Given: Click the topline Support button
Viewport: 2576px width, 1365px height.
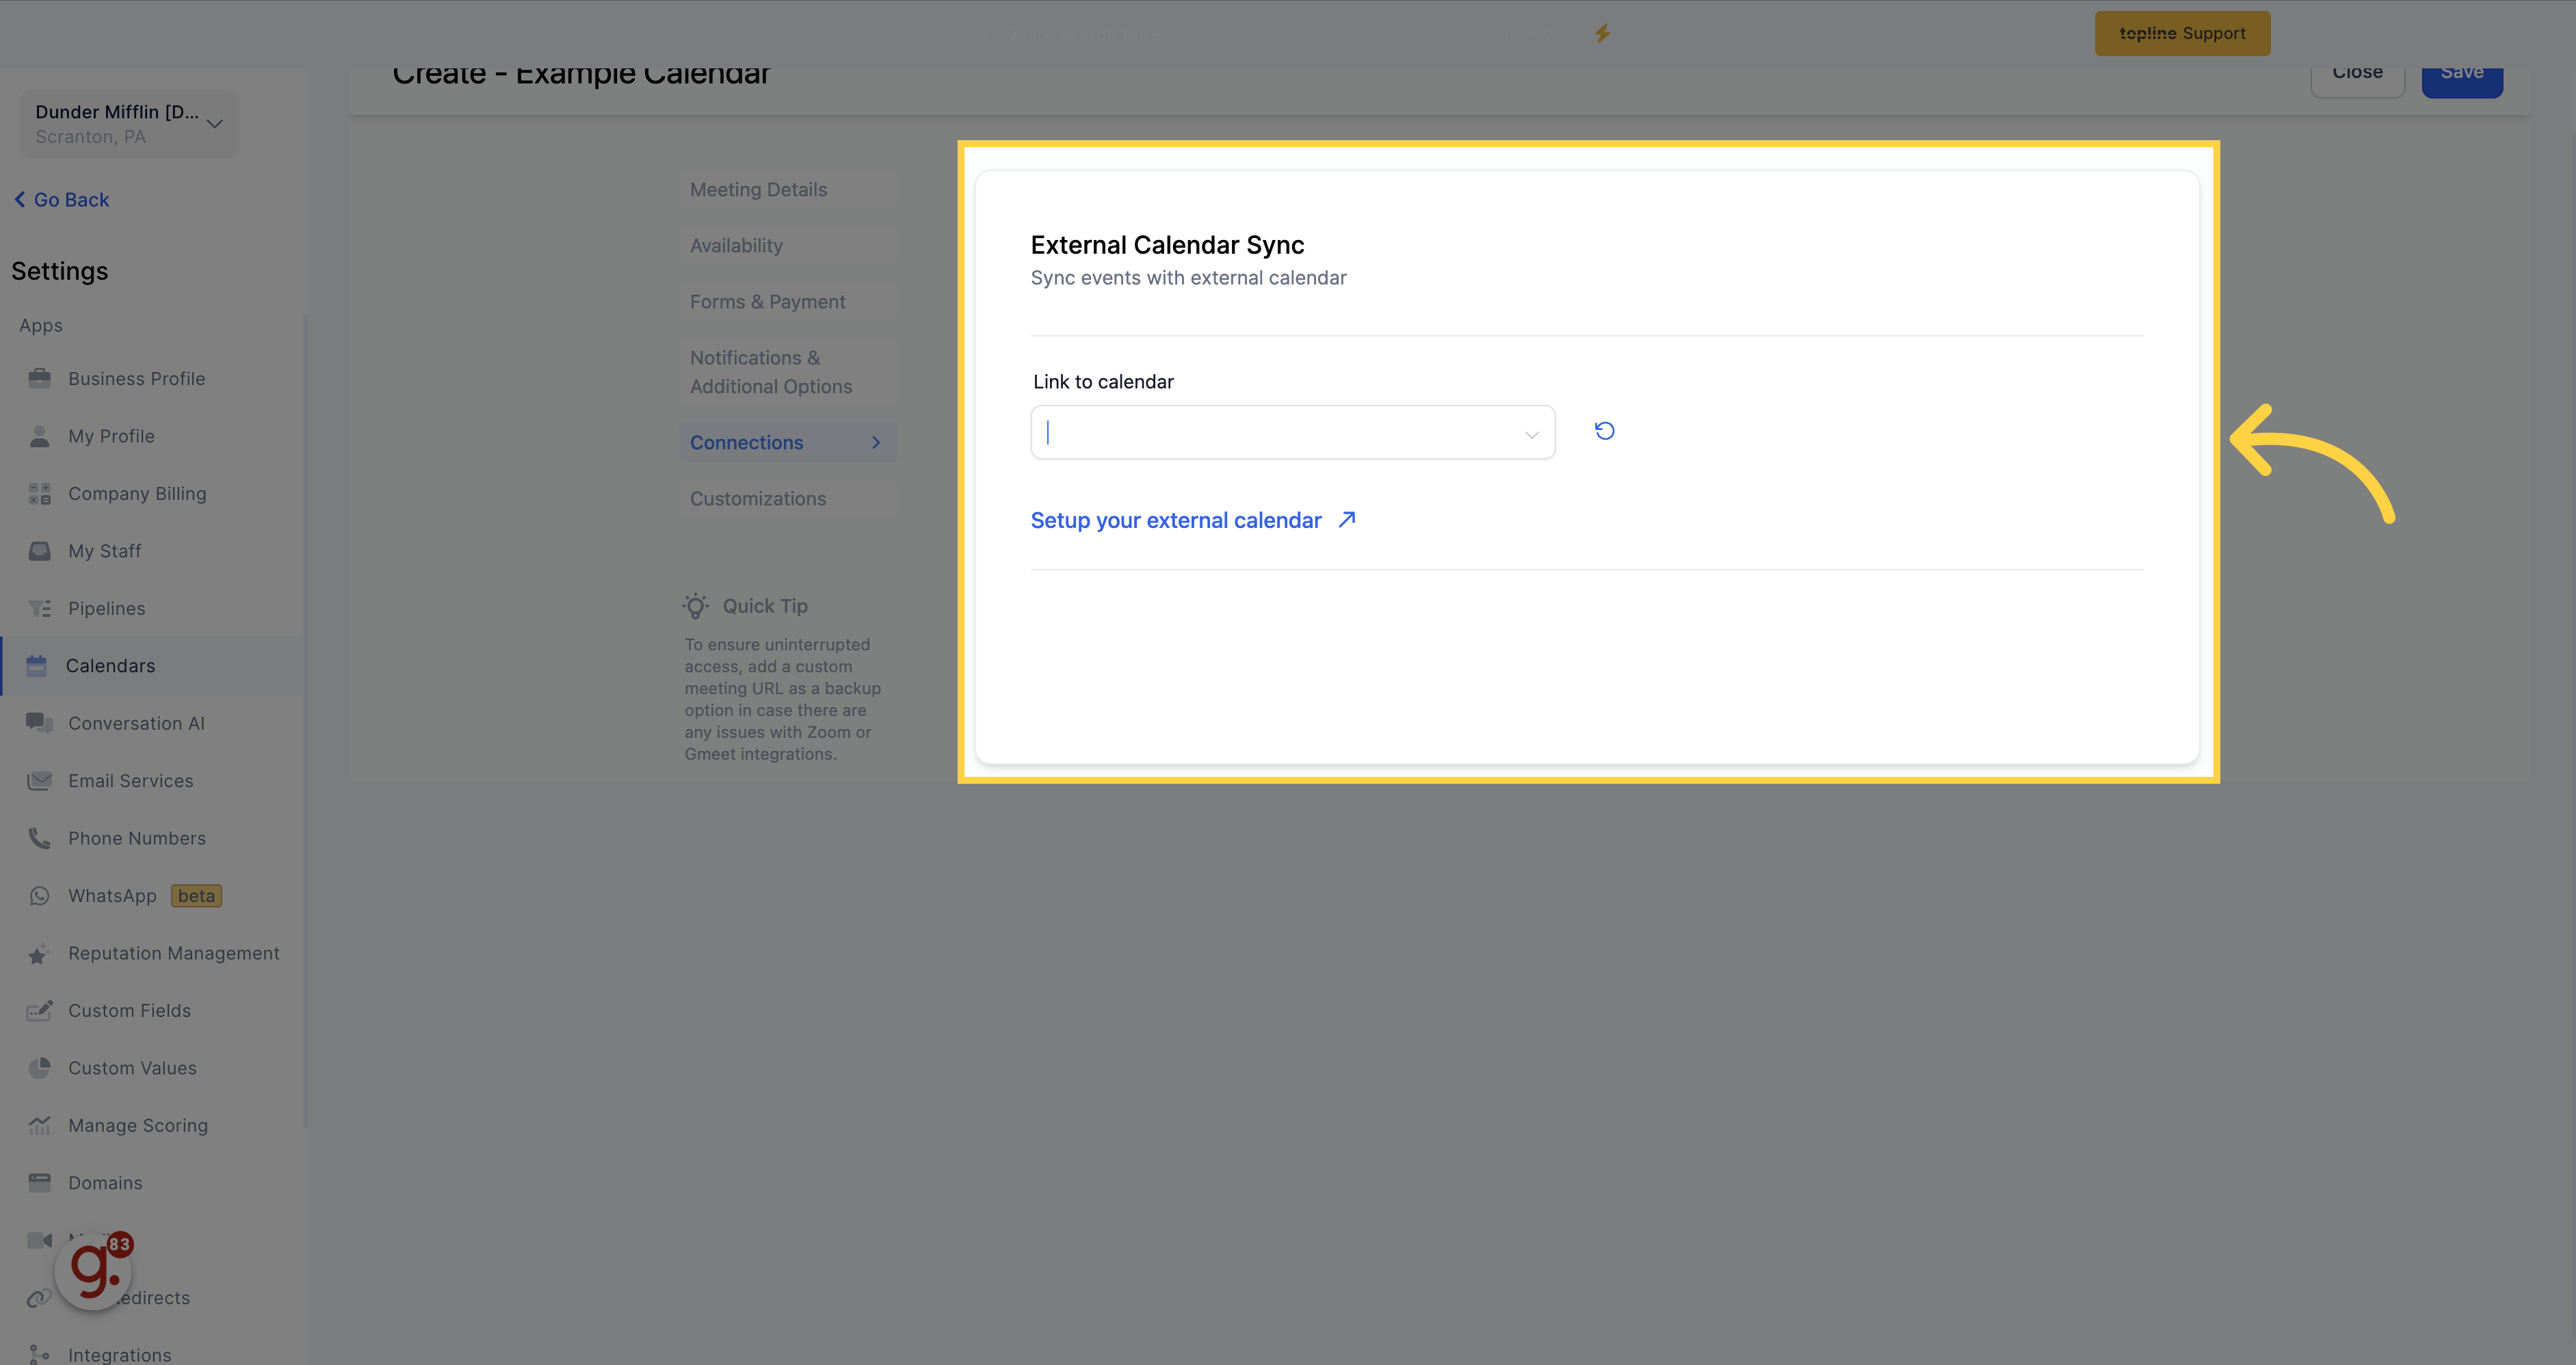Looking at the screenshot, I should (x=2182, y=33).
